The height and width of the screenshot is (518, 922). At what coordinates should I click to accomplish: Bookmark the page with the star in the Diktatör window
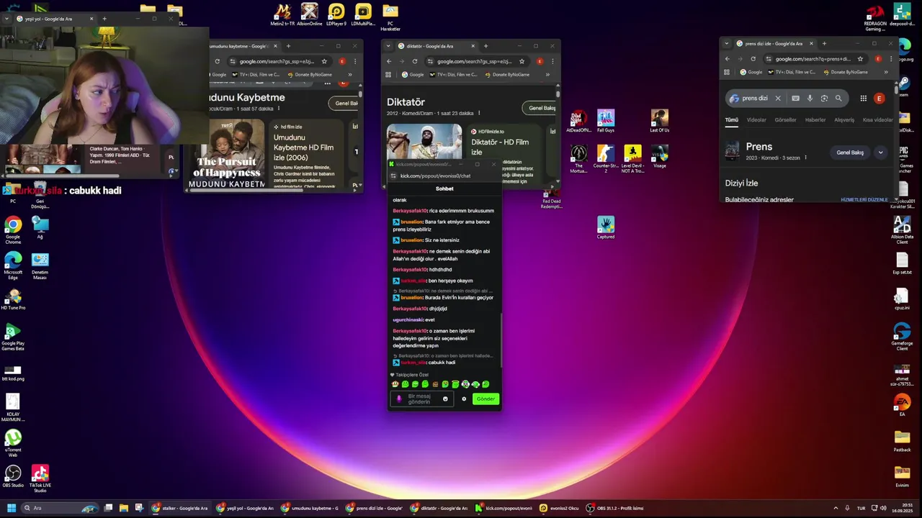[x=522, y=61]
